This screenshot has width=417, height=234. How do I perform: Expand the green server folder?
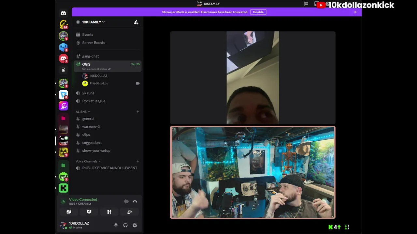pyautogui.click(x=63, y=165)
